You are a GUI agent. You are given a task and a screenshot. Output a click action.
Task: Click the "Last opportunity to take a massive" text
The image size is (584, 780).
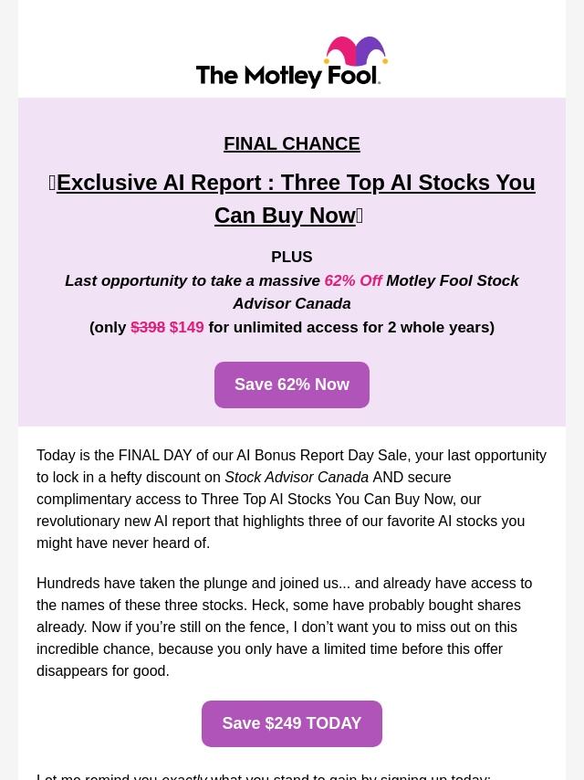(193, 280)
